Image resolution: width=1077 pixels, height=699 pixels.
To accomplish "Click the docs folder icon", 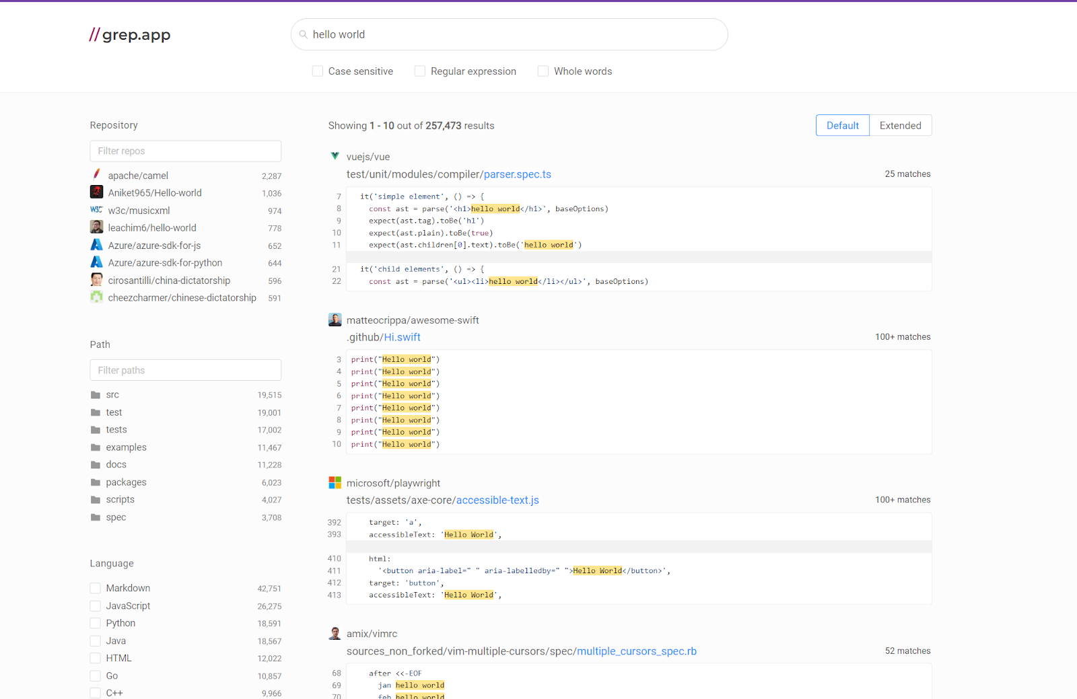I will [96, 465].
